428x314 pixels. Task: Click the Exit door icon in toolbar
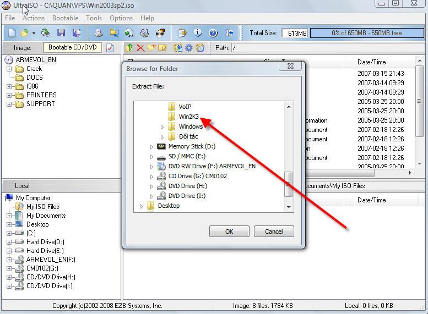tap(229, 33)
